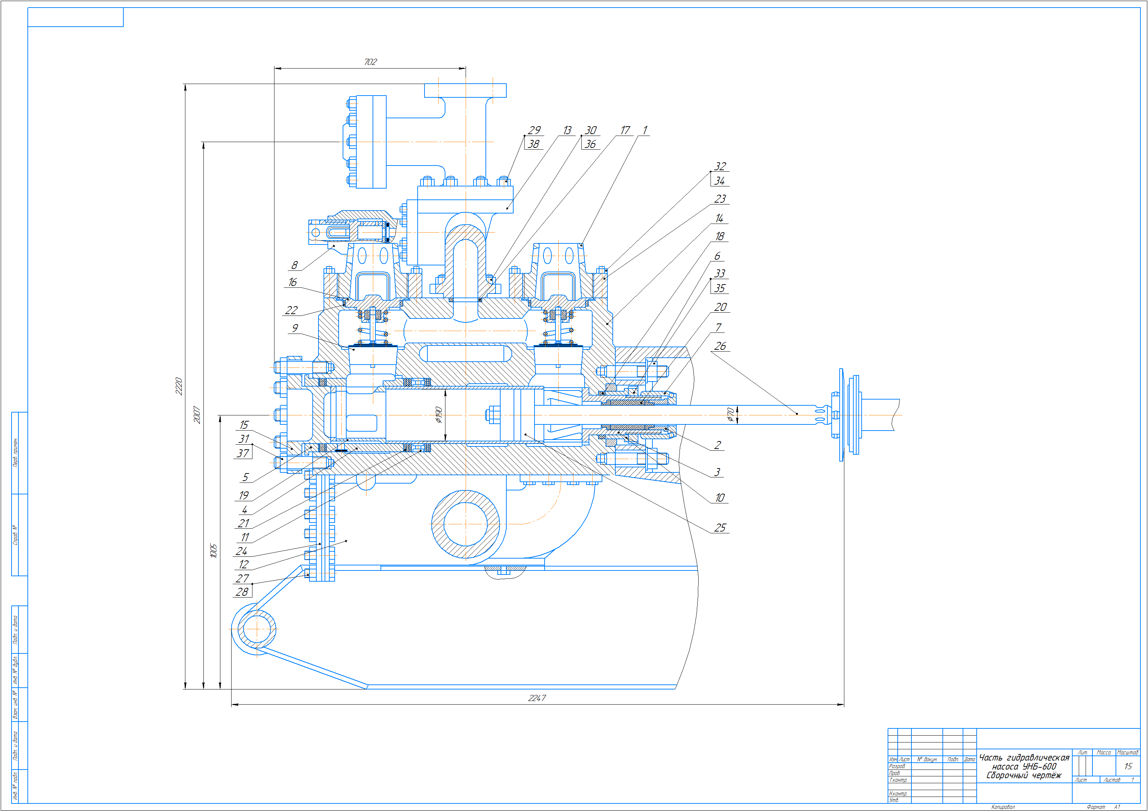This screenshot has height=811, width=1148.
Task: Click the 'Масштаб' cell in title block
Action: [1127, 753]
